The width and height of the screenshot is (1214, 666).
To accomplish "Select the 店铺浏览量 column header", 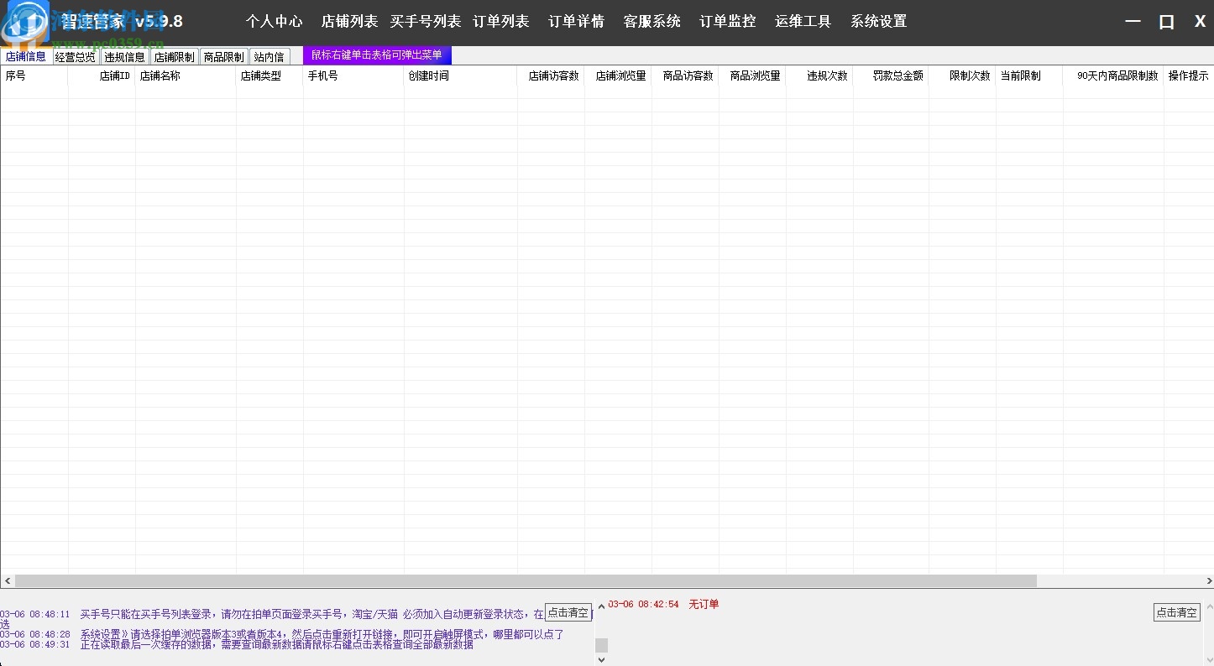I will click(x=618, y=76).
